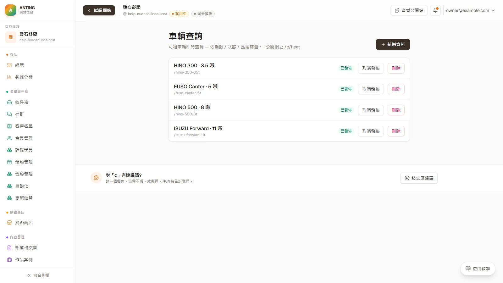Viewport: 503px width, 283px height.
Task: Click the 尚未發佈 status badge
Action: (203, 14)
